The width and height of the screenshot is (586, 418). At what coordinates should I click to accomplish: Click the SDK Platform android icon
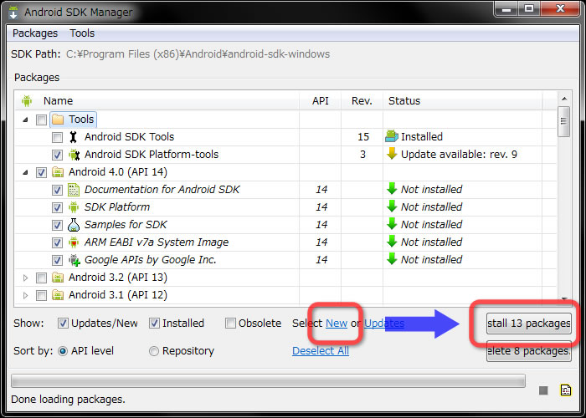[74, 207]
